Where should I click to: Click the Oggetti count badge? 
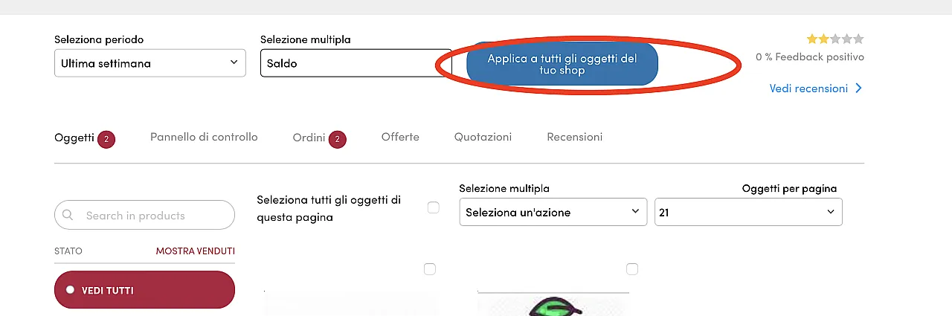tap(106, 139)
